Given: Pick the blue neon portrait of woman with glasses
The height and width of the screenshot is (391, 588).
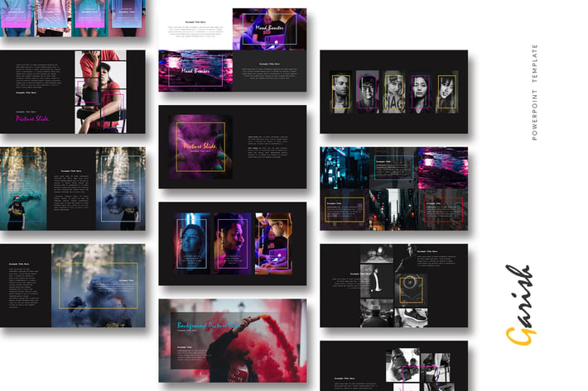Looking at the screenshot, I should (191, 244).
